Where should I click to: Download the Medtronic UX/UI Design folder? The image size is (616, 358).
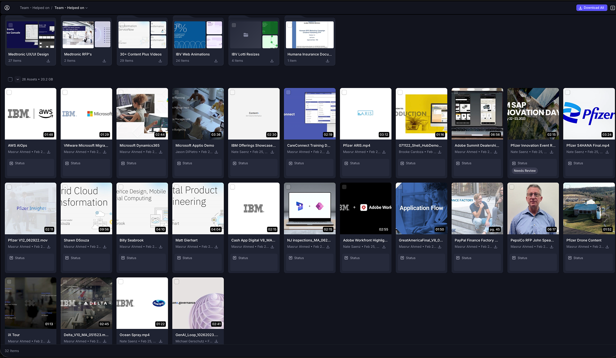[48, 61]
